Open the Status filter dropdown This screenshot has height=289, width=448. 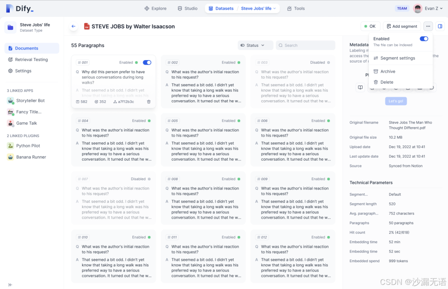(255, 45)
